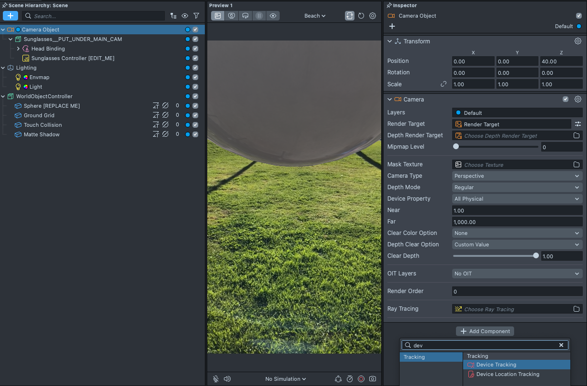
Task: Click the Clear Depth slider handle
Action: point(536,256)
